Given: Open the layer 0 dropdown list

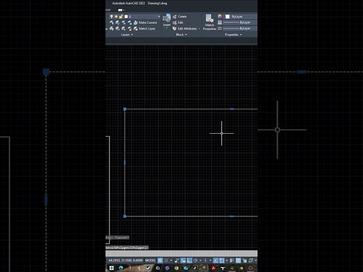Looking at the screenshot, I should coord(159,16).
